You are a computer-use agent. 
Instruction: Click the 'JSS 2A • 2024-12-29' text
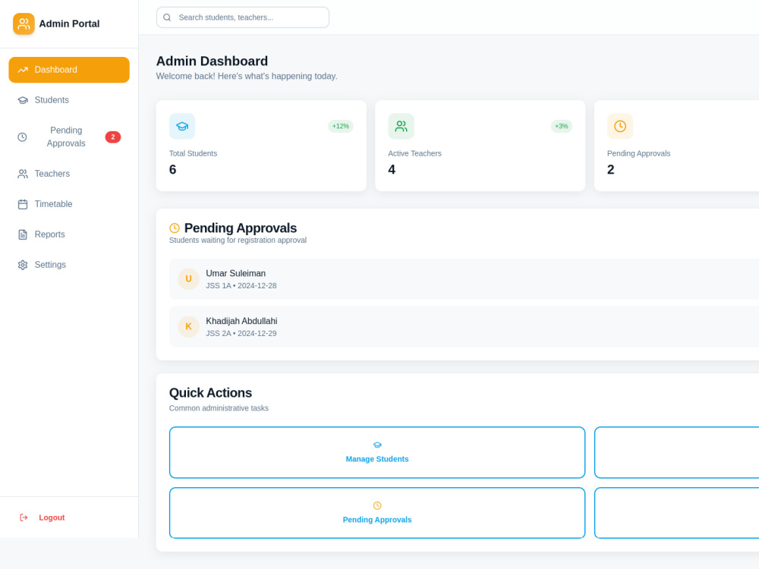(x=241, y=333)
